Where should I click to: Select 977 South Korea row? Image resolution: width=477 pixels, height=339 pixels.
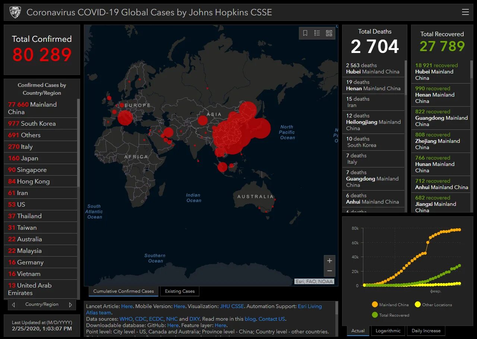41,123
